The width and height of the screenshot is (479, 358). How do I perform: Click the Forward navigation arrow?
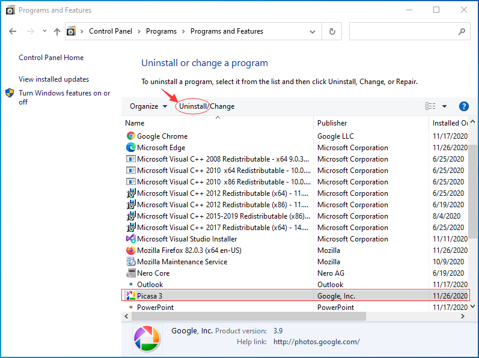(30, 31)
